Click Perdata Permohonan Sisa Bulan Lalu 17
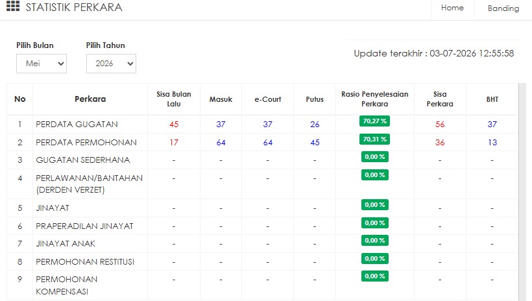The height and width of the screenshot is (301, 532). (174, 143)
